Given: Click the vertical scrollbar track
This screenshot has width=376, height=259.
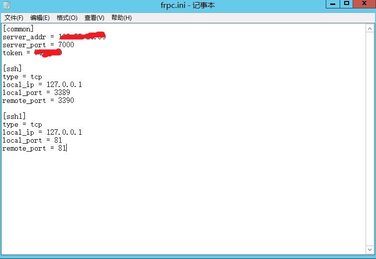Looking at the screenshot, I should (x=371, y=139).
